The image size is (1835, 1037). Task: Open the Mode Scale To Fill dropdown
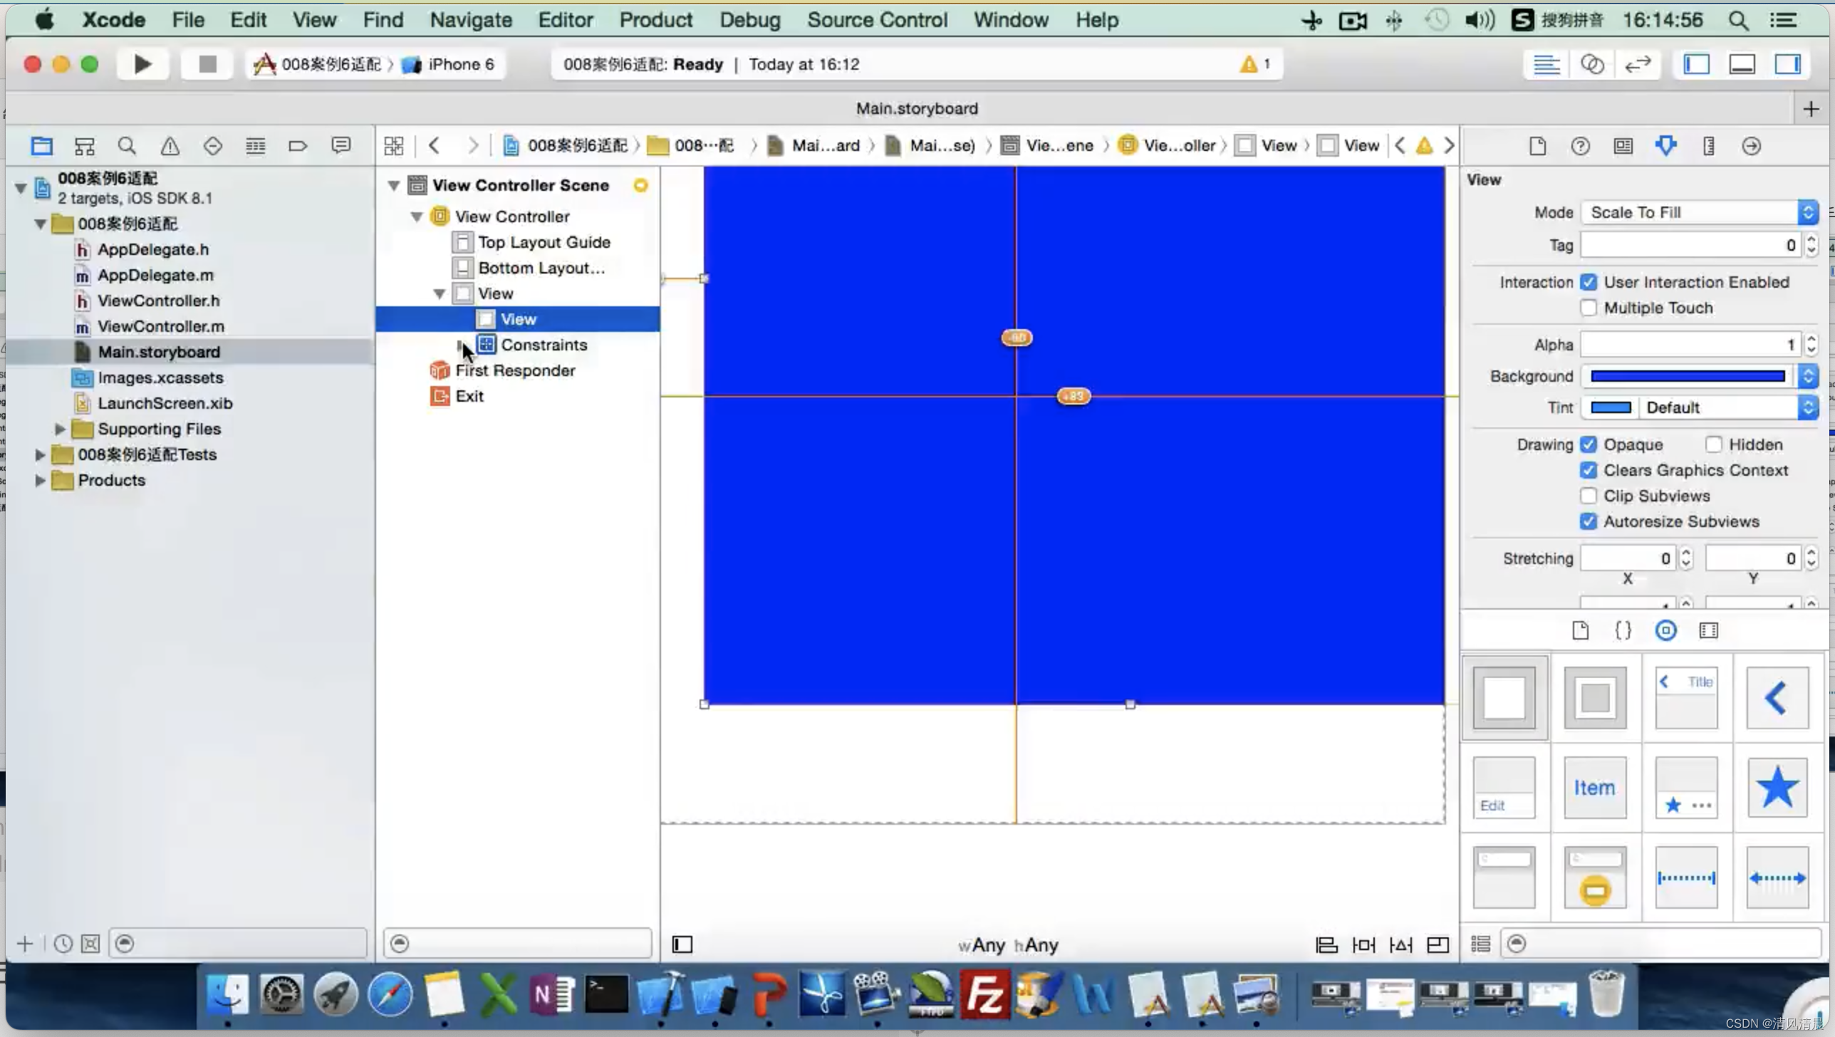tap(1809, 212)
